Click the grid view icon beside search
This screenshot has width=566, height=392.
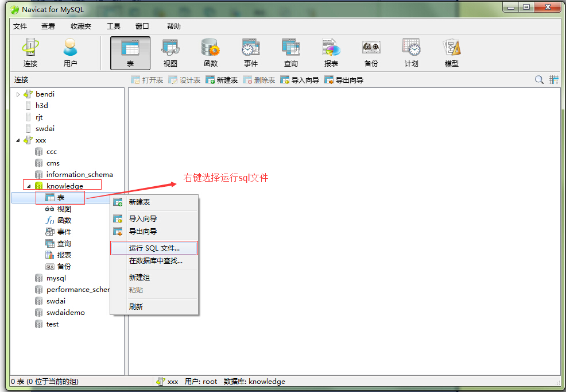point(554,80)
